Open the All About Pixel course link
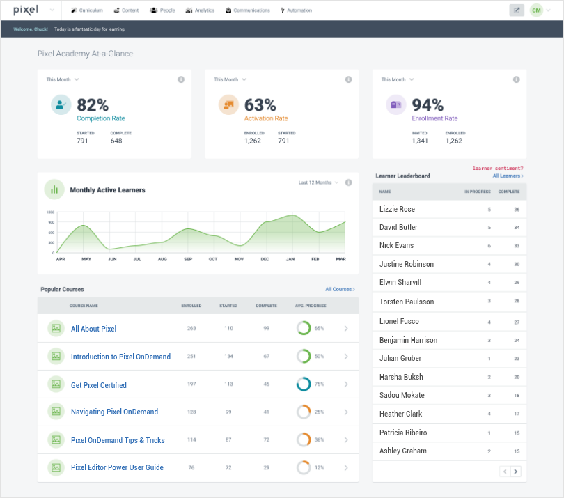Viewport: 564px width, 498px height. [93, 329]
